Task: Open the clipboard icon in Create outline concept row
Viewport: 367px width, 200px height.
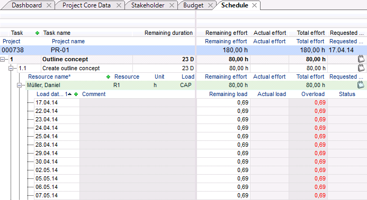Action: [361, 68]
